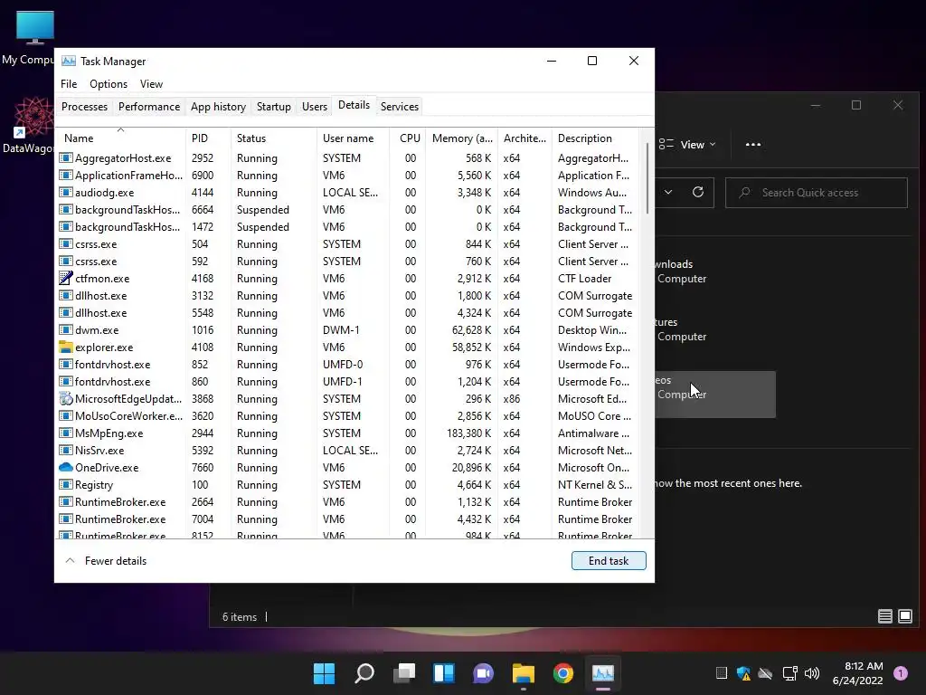The width and height of the screenshot is (926, 695).
Task: Click the explorer.exe folder icon
Action: [65, 347]
